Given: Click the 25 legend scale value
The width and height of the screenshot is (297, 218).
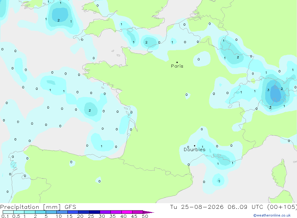Looking at the screenshot, I should [91, 216].
